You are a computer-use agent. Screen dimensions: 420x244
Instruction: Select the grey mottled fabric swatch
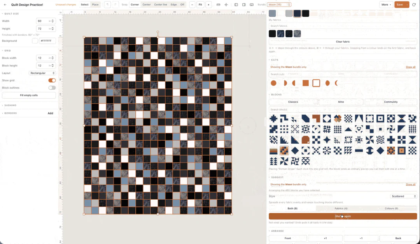click(297, 34)
